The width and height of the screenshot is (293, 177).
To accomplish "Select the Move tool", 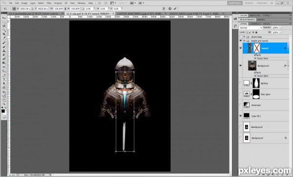I will coord(4,18).
